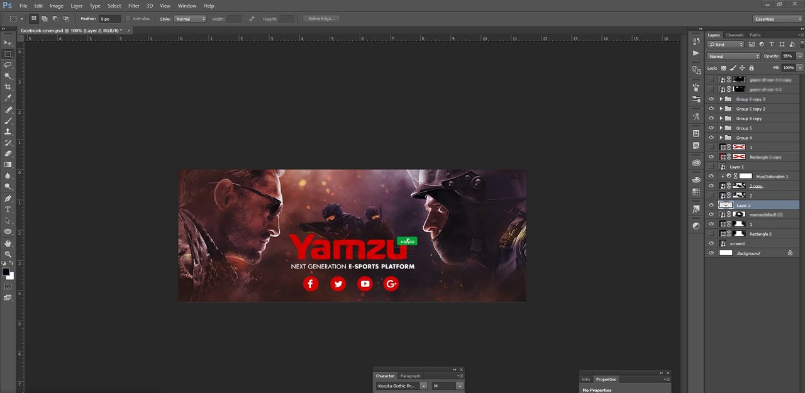Image resolution: width=805 pixels, height=393 pixels.
Task: Show Layer 1 visibility
Action: coord(711,167)
